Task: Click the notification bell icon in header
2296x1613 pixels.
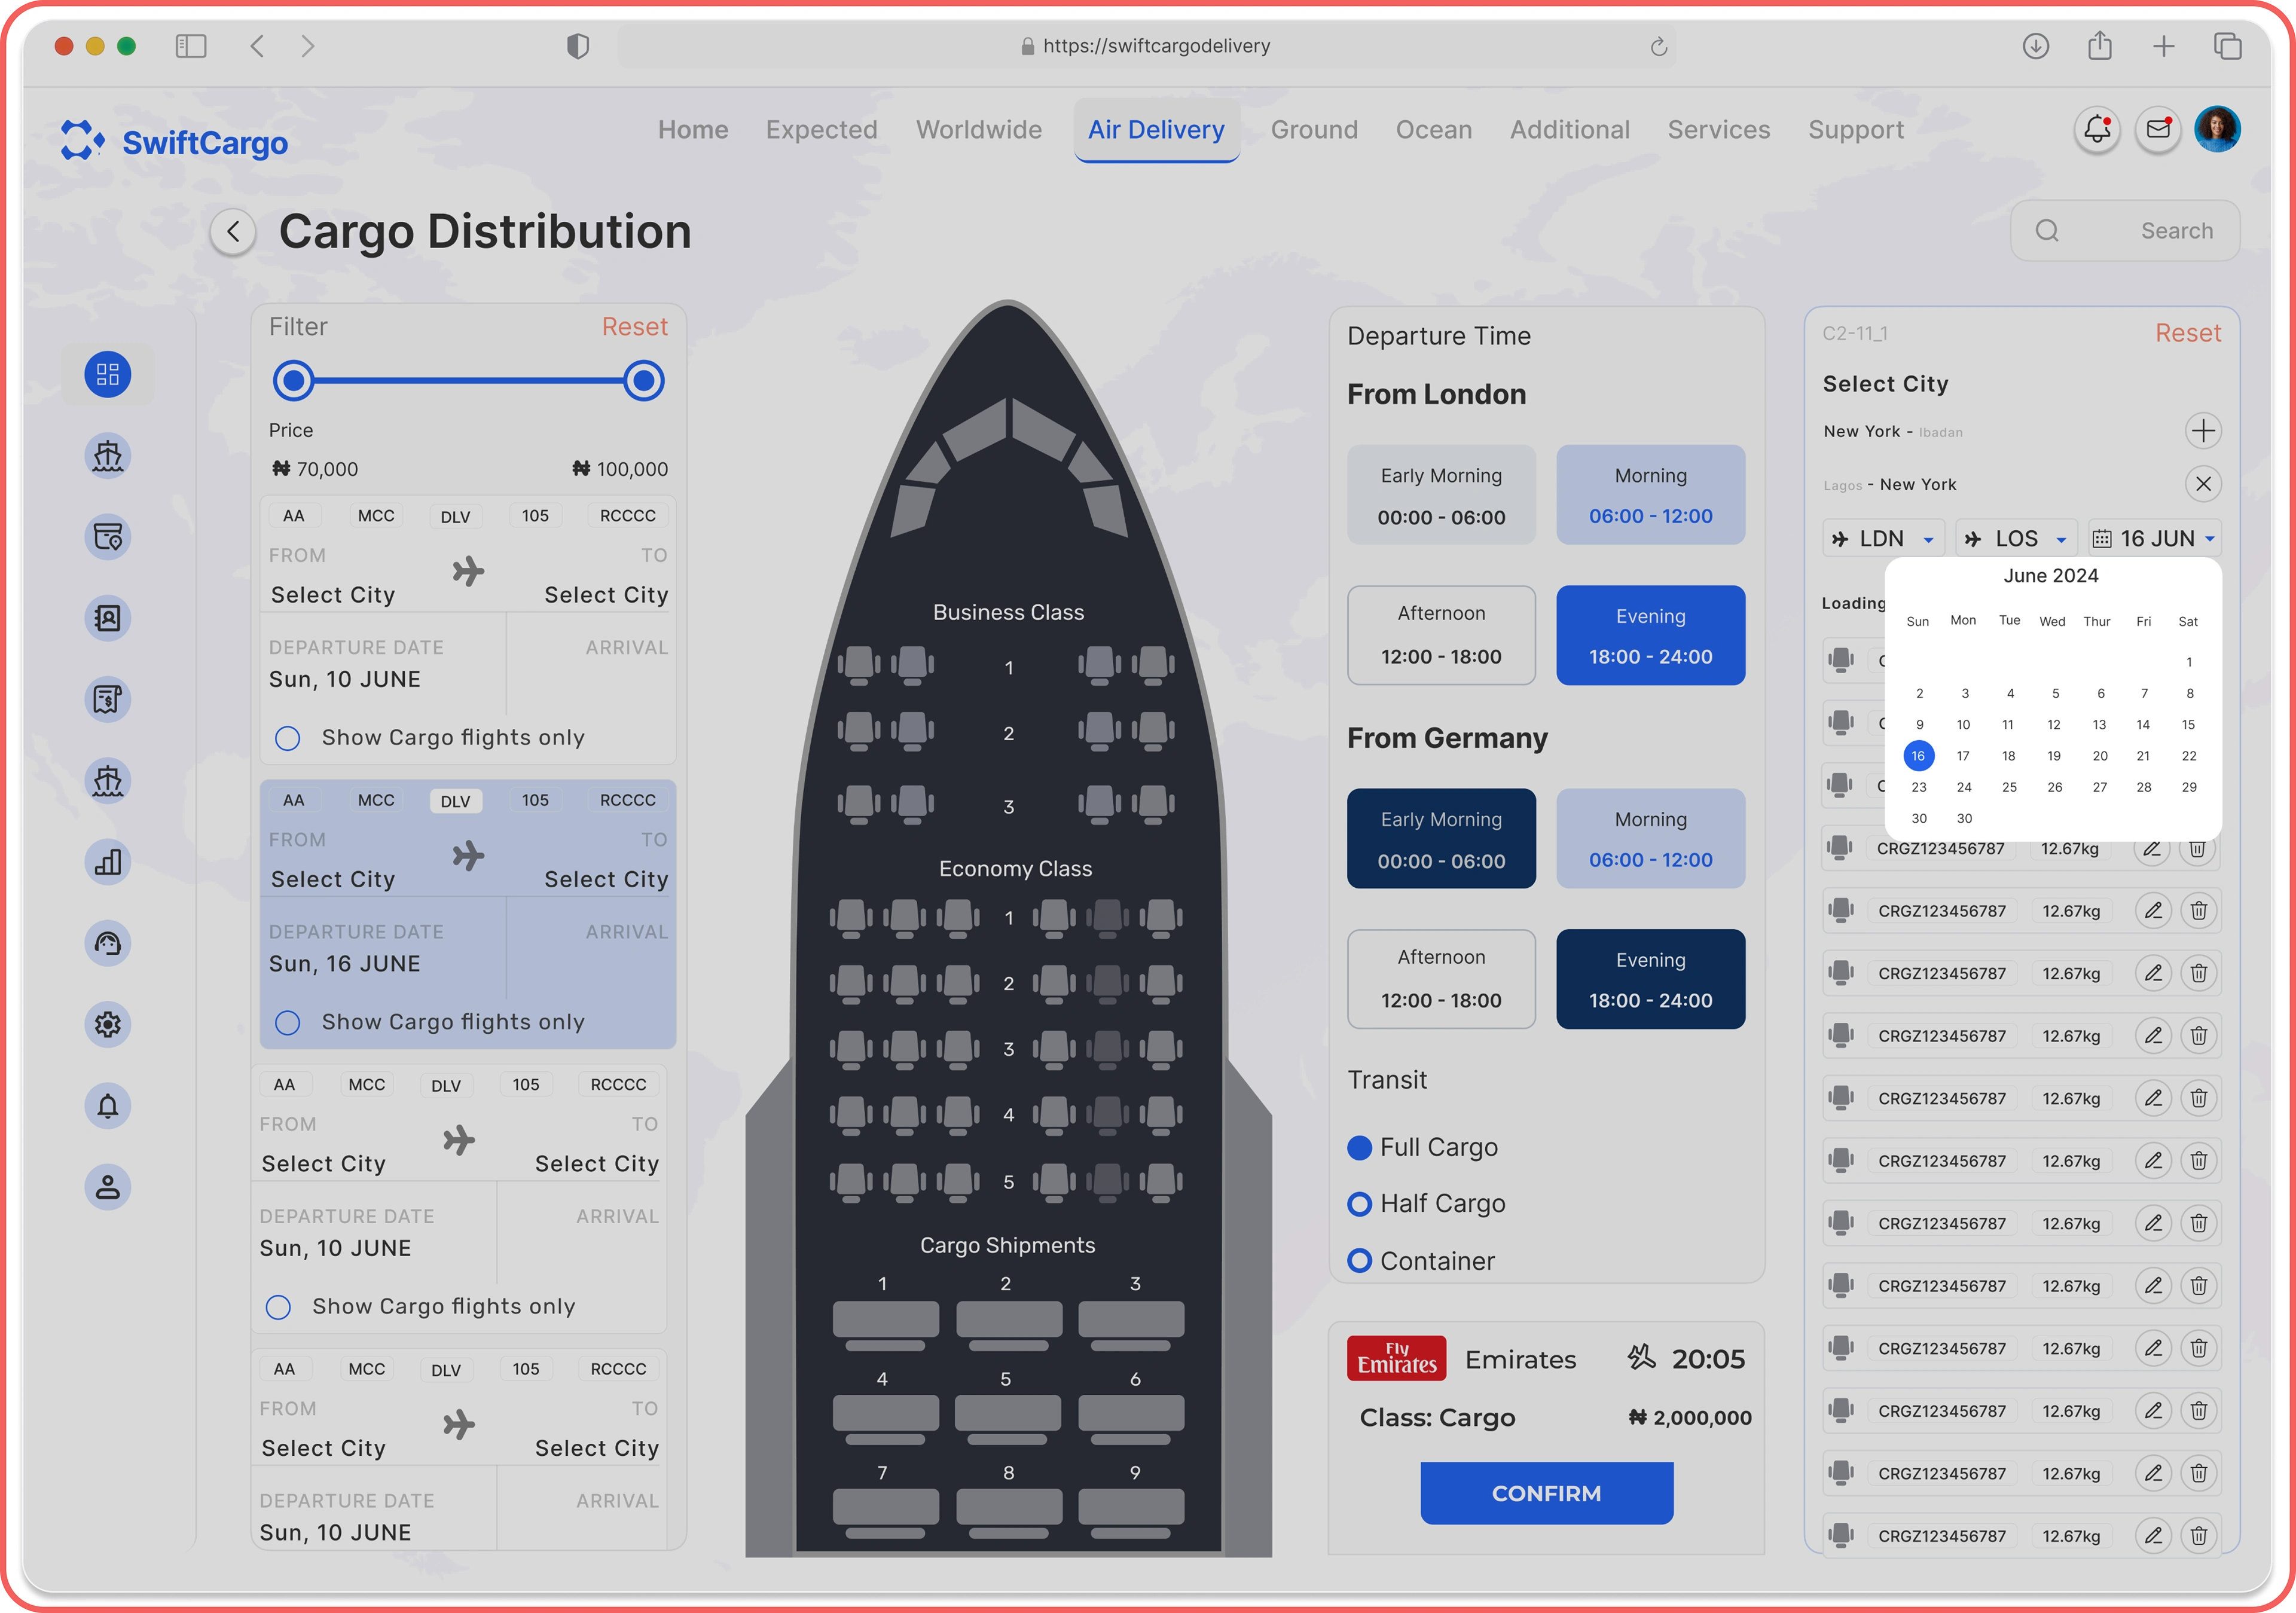Action: 2097,130
